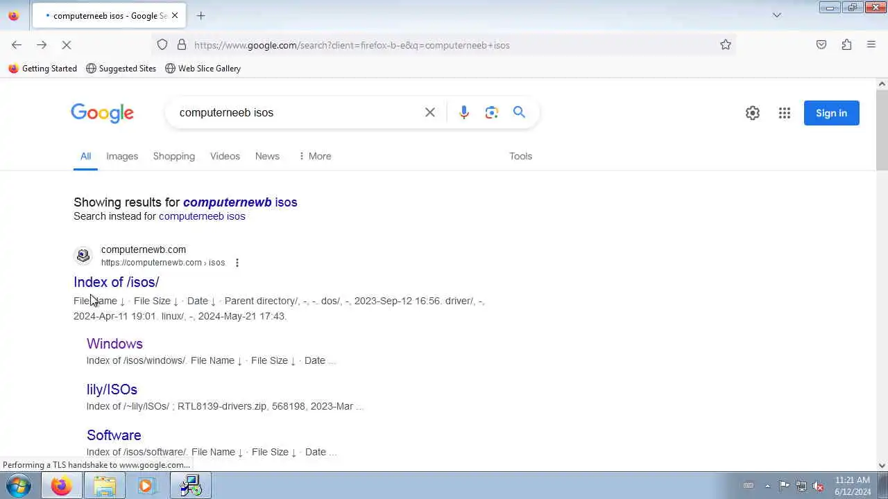Open the Extensions puzzle icon
This screenshot has width=888, height=499.
[846, 45]
